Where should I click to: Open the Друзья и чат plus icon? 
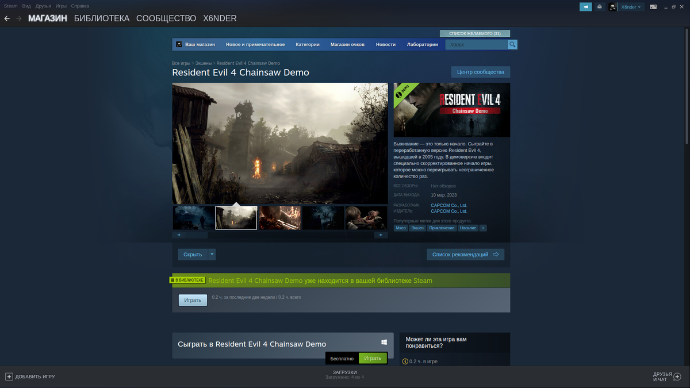click(677, 377)
